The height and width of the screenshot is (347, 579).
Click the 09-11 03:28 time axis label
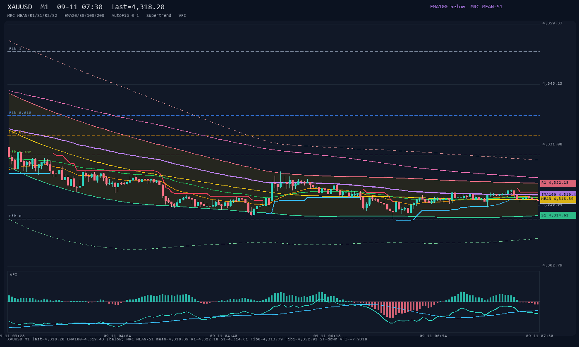click(12, 336)
